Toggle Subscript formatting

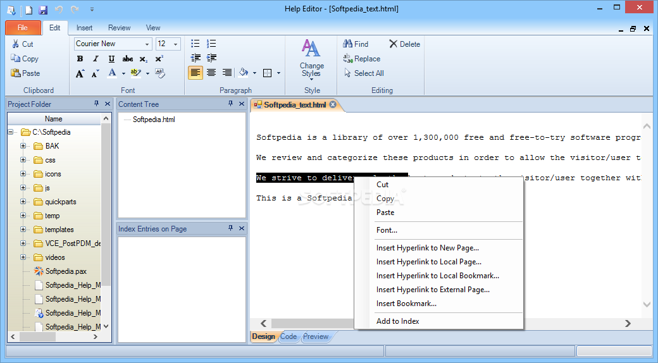143,59
